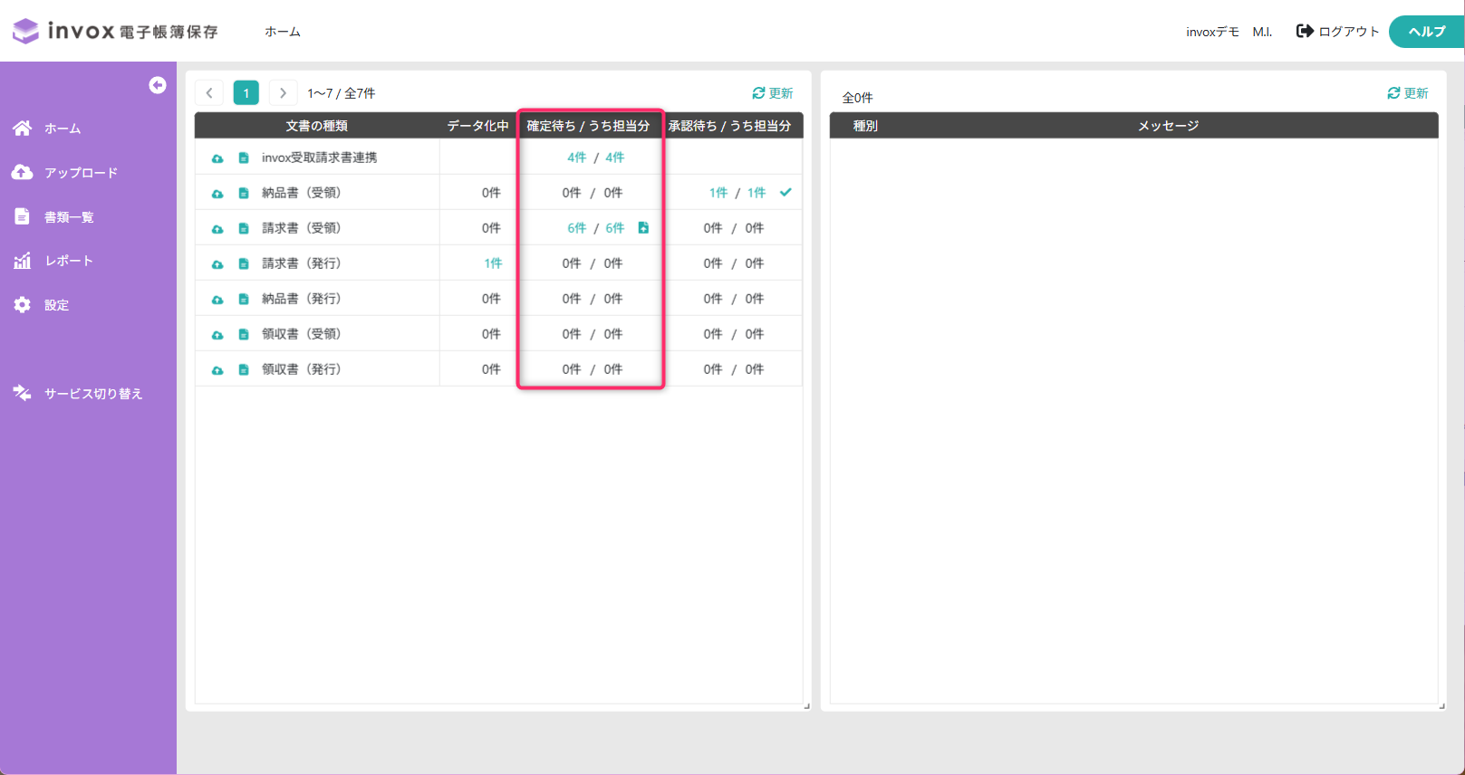Click the upload icon for 請求書(受領) row
This screenshot has width=1465, height=775.
pyautogui.click(x=217, y=229)
